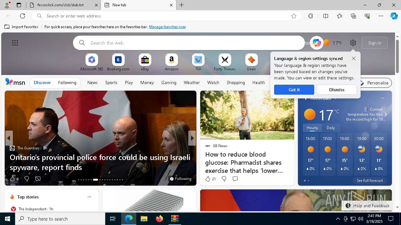Switch weather to Daily view
The width and height of the screenshot is (401, 225).
click(x=331, y=128)
